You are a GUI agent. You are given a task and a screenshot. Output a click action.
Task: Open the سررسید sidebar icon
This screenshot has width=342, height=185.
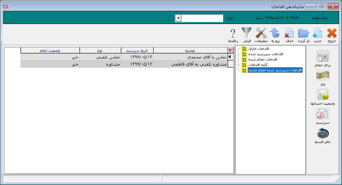(x=322, y=114)
